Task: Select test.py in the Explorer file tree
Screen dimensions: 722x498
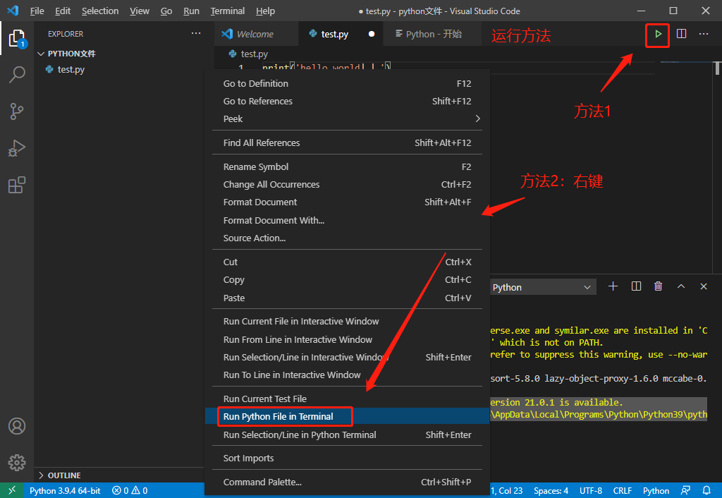Action: click(x=68, y=69)
